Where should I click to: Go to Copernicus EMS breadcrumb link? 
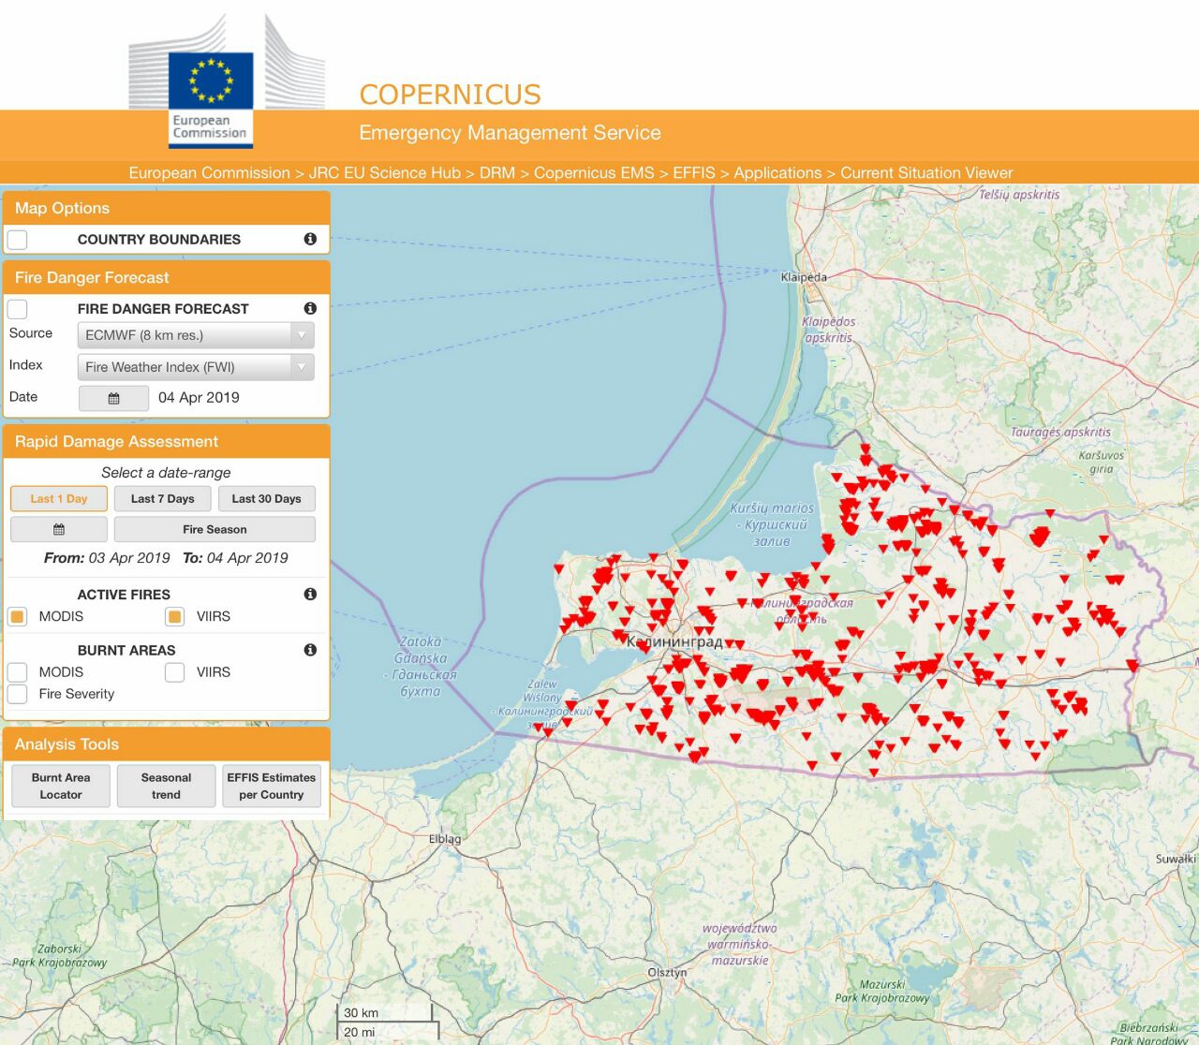tap(594, 172)
